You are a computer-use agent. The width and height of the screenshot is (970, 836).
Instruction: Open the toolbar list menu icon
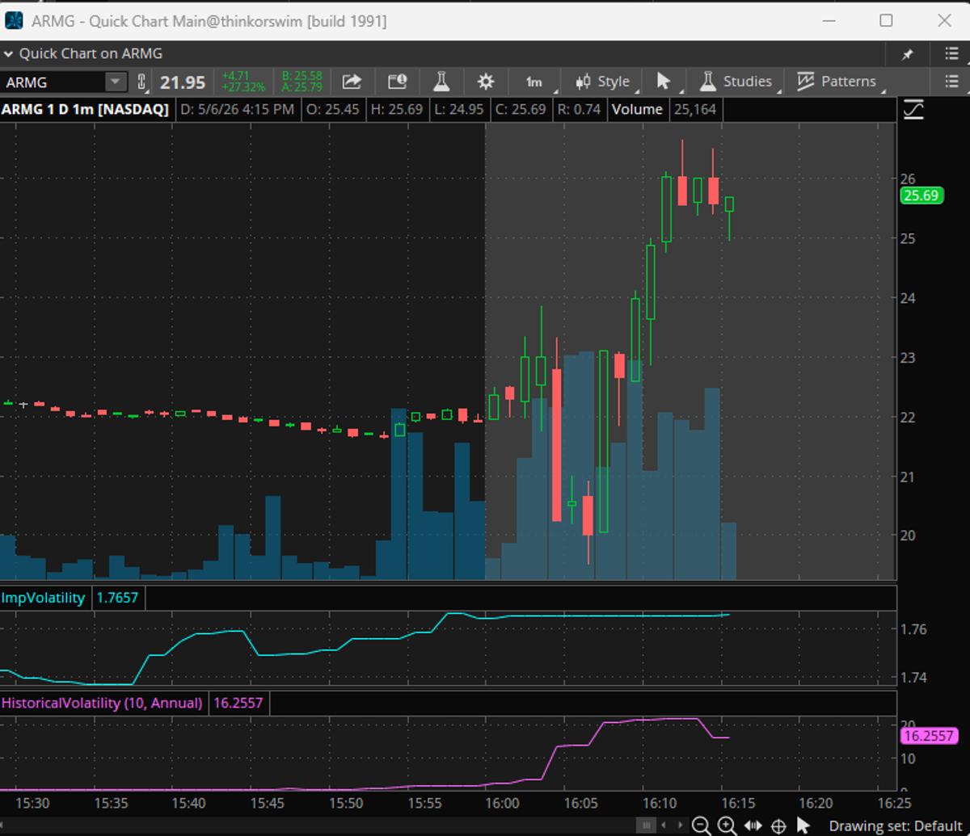(951, 82)
